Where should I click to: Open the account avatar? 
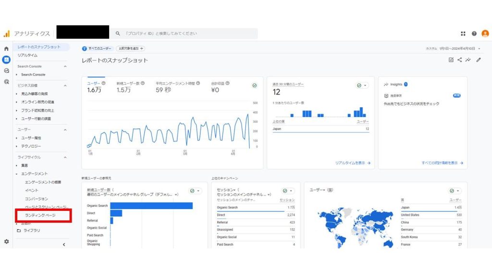coord(485,34)
